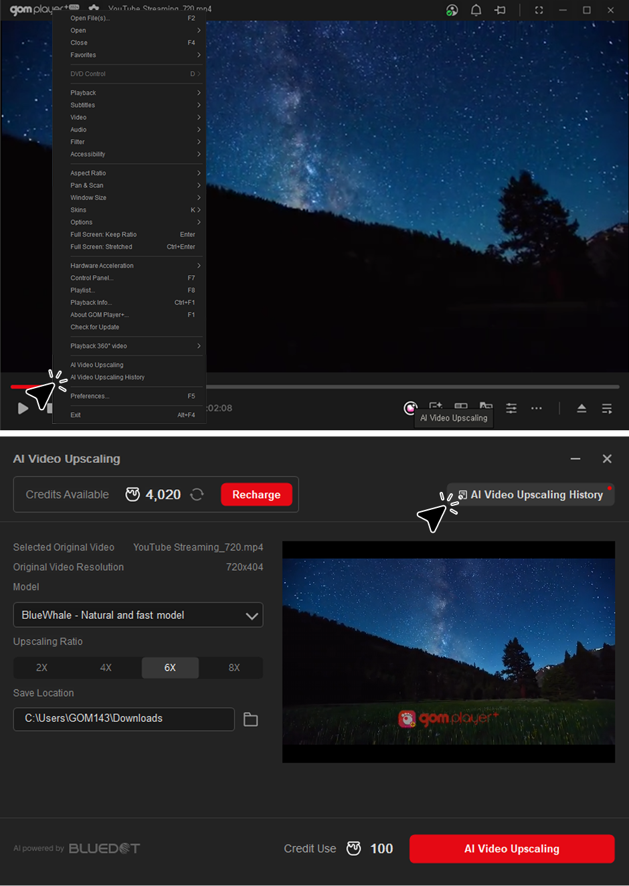Viewport: 629px width, 886px height.
Task: Select AI Video Upscaling History menu entry
Action: coord(108,377)
